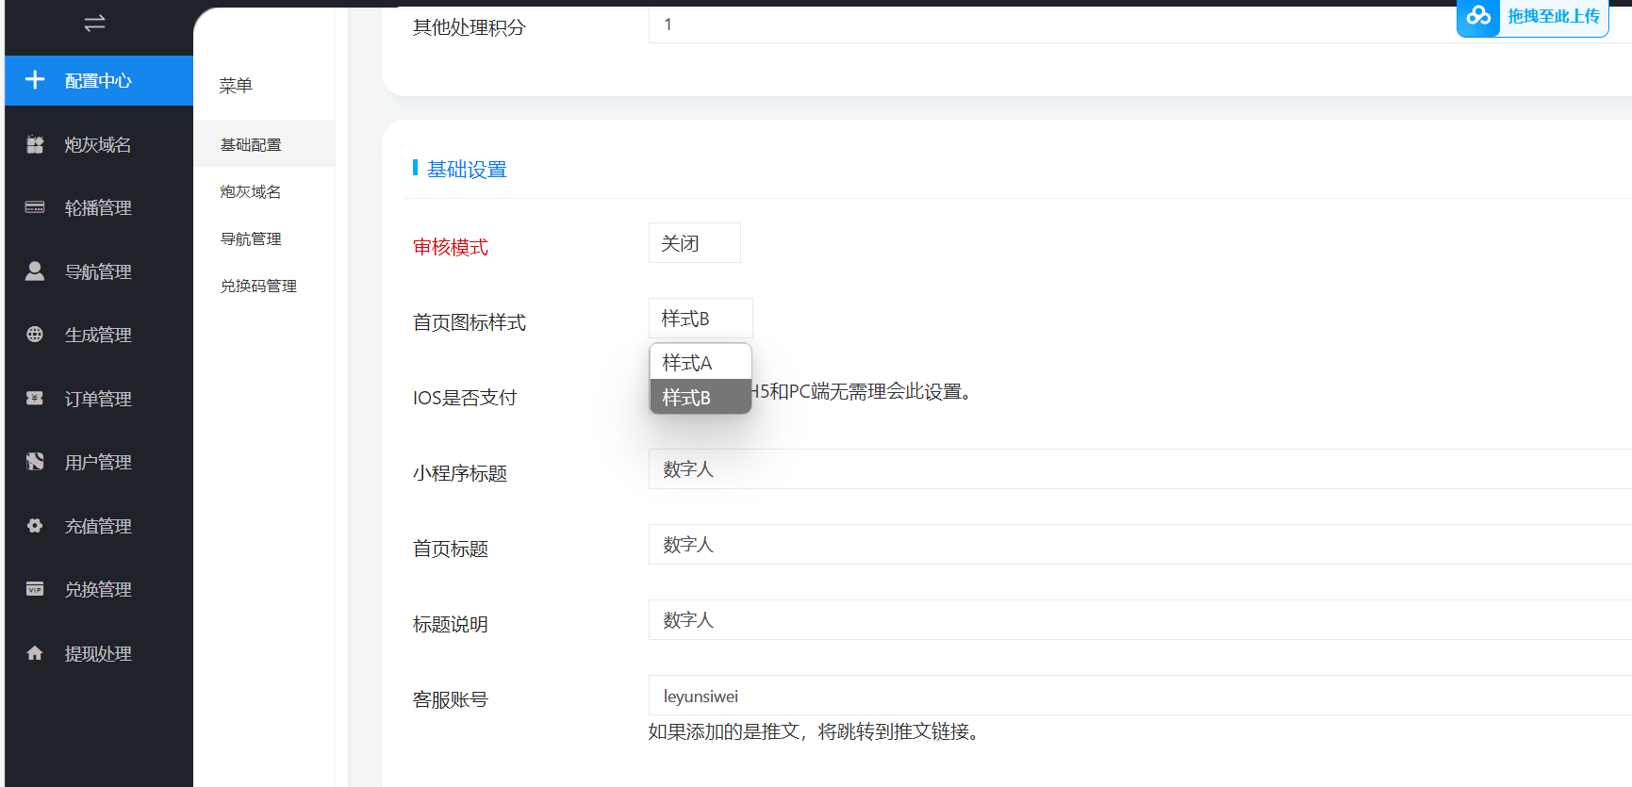The height and width of the screenshot is (787, 1632).
Task: Click the 用户管理 sidebar icon
Action: (35, 462)
